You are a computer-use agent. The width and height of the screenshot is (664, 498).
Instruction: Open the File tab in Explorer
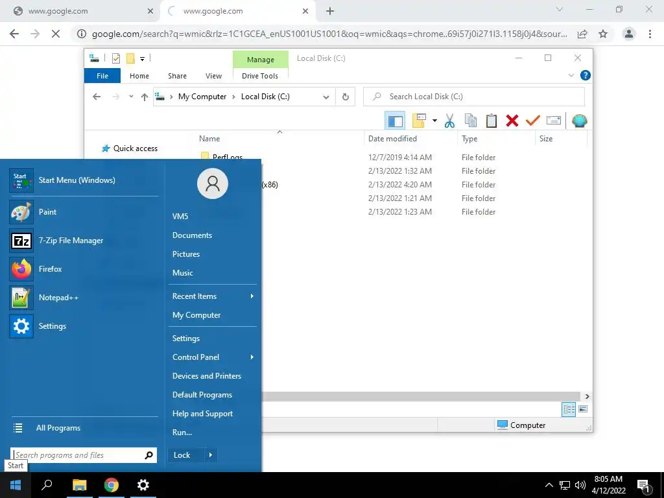click(102, 76)
